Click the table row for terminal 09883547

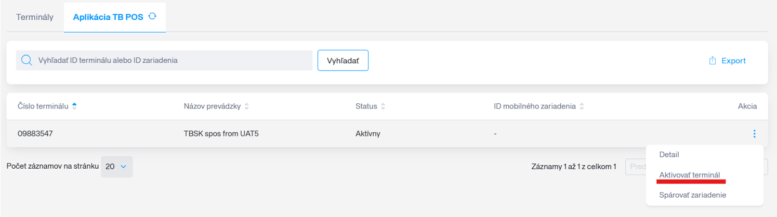(387, 134)
